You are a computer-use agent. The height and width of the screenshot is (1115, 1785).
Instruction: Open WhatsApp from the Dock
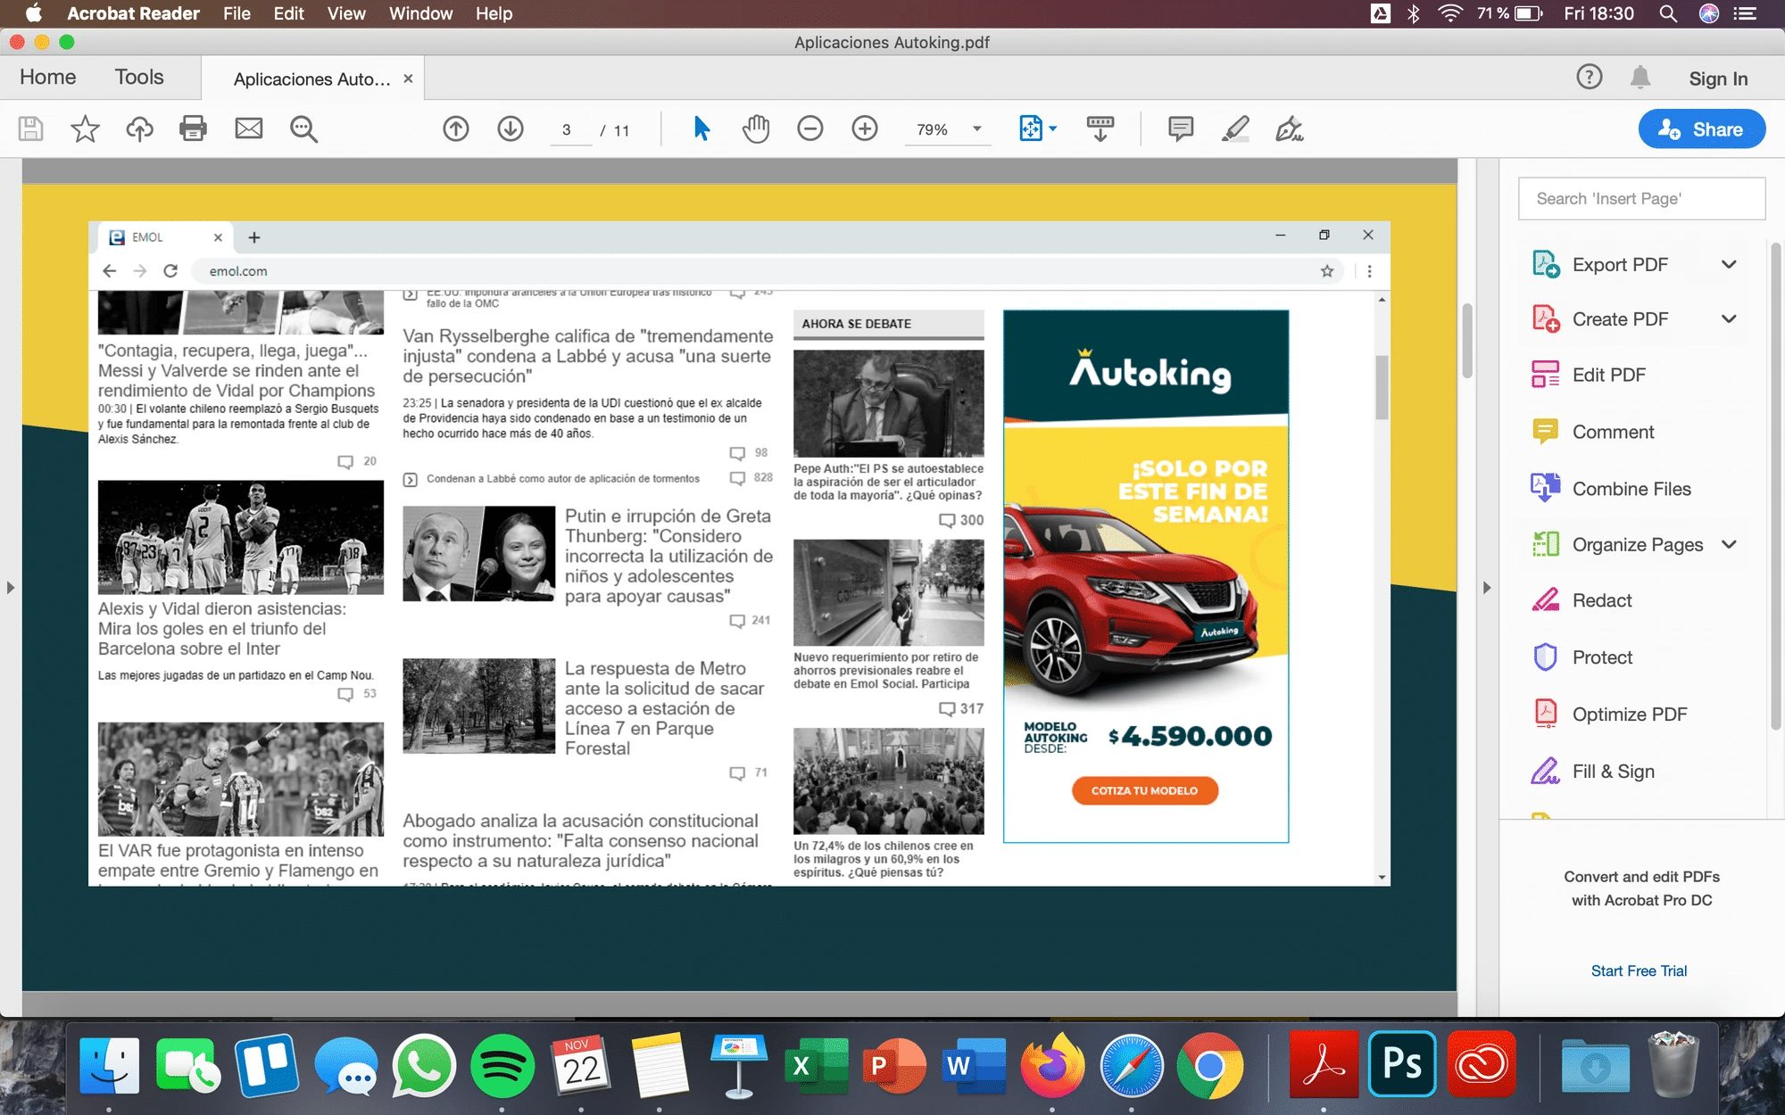point(423,1066)
